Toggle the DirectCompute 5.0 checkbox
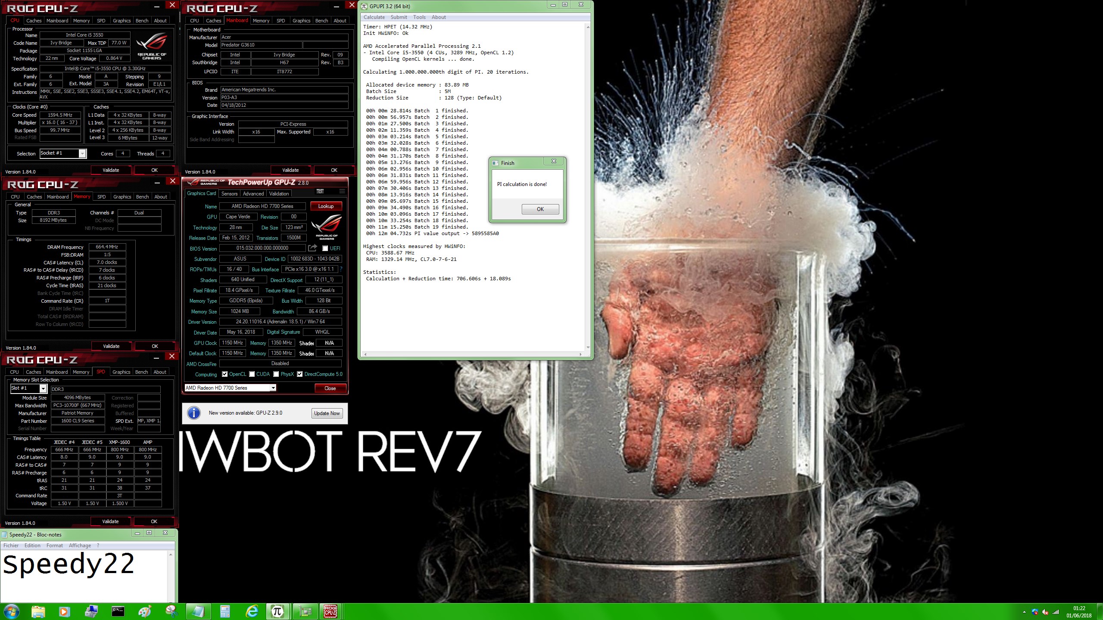 tap(300, 374)
